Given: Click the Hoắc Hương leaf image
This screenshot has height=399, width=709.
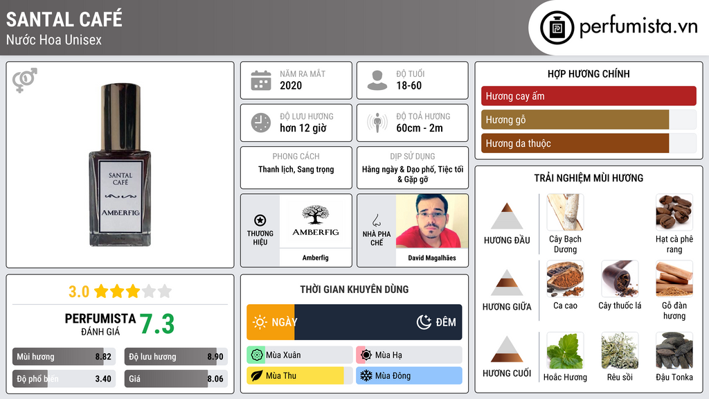Looking at the screenshot, I should pos(565,351).
